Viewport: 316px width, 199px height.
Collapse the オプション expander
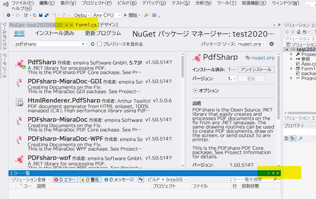(x=195, y=90)
